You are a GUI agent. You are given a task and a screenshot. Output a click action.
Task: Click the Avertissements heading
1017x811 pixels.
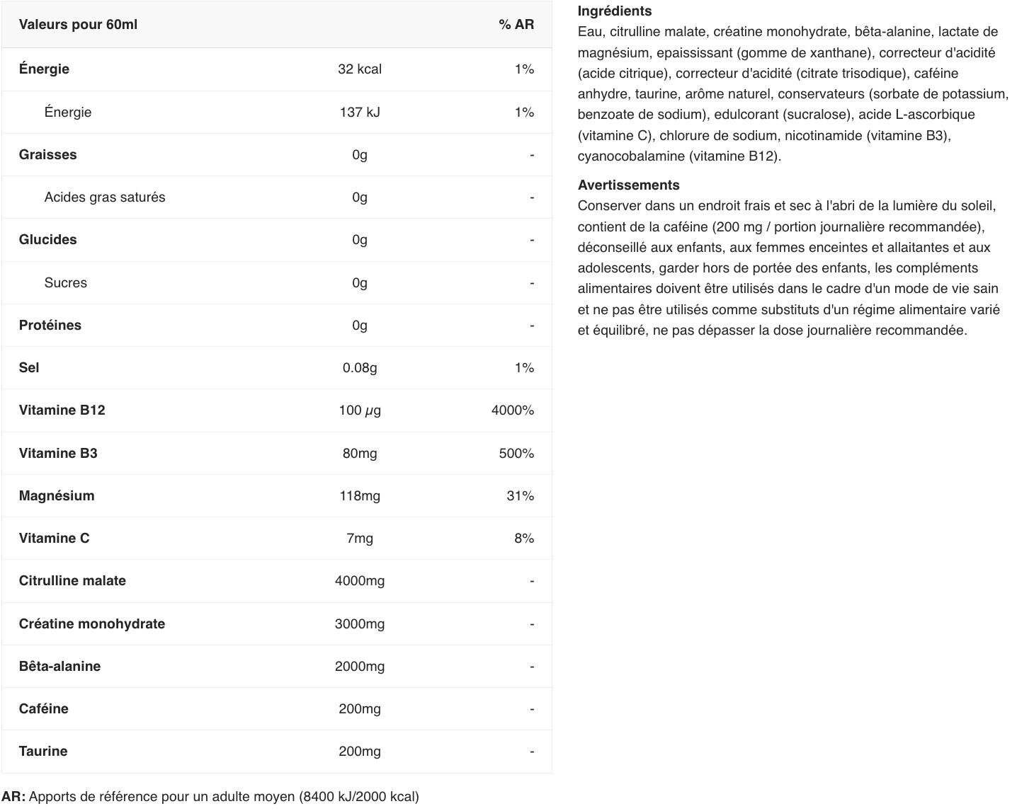point(628,185)
